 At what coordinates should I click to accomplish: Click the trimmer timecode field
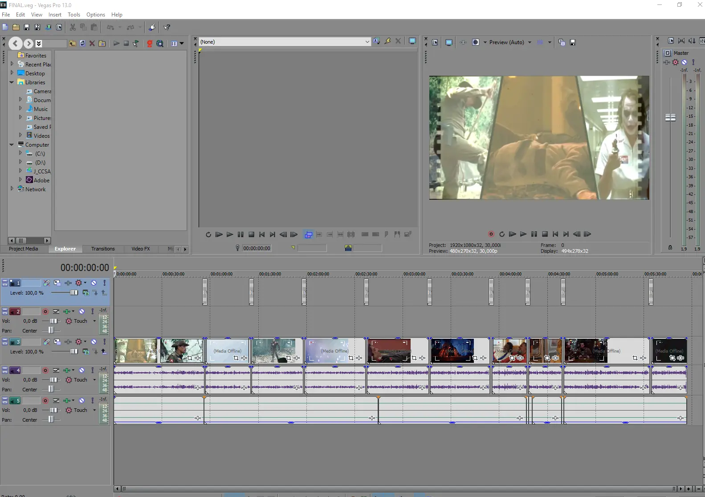click(x=257, y=248)
